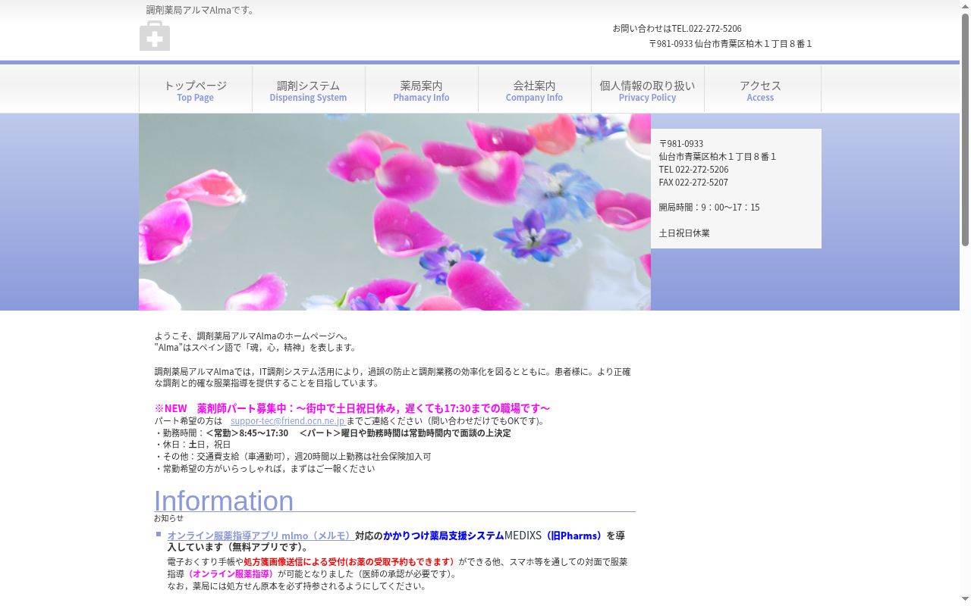This screenshot has height=606, width=971.
Task: Click the header address 〒981-0933 仙台市青葉区柏木
Action: (731, 44)
